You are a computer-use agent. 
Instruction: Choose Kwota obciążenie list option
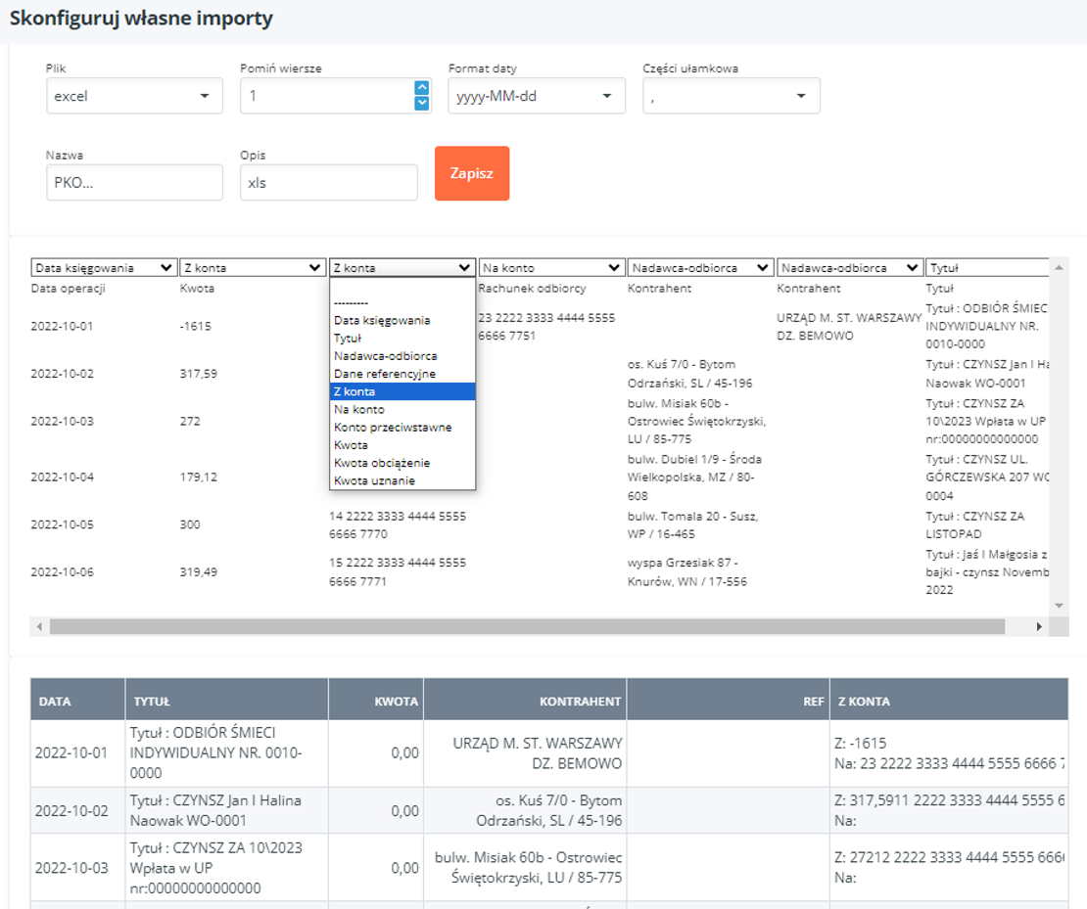[382, 463]
